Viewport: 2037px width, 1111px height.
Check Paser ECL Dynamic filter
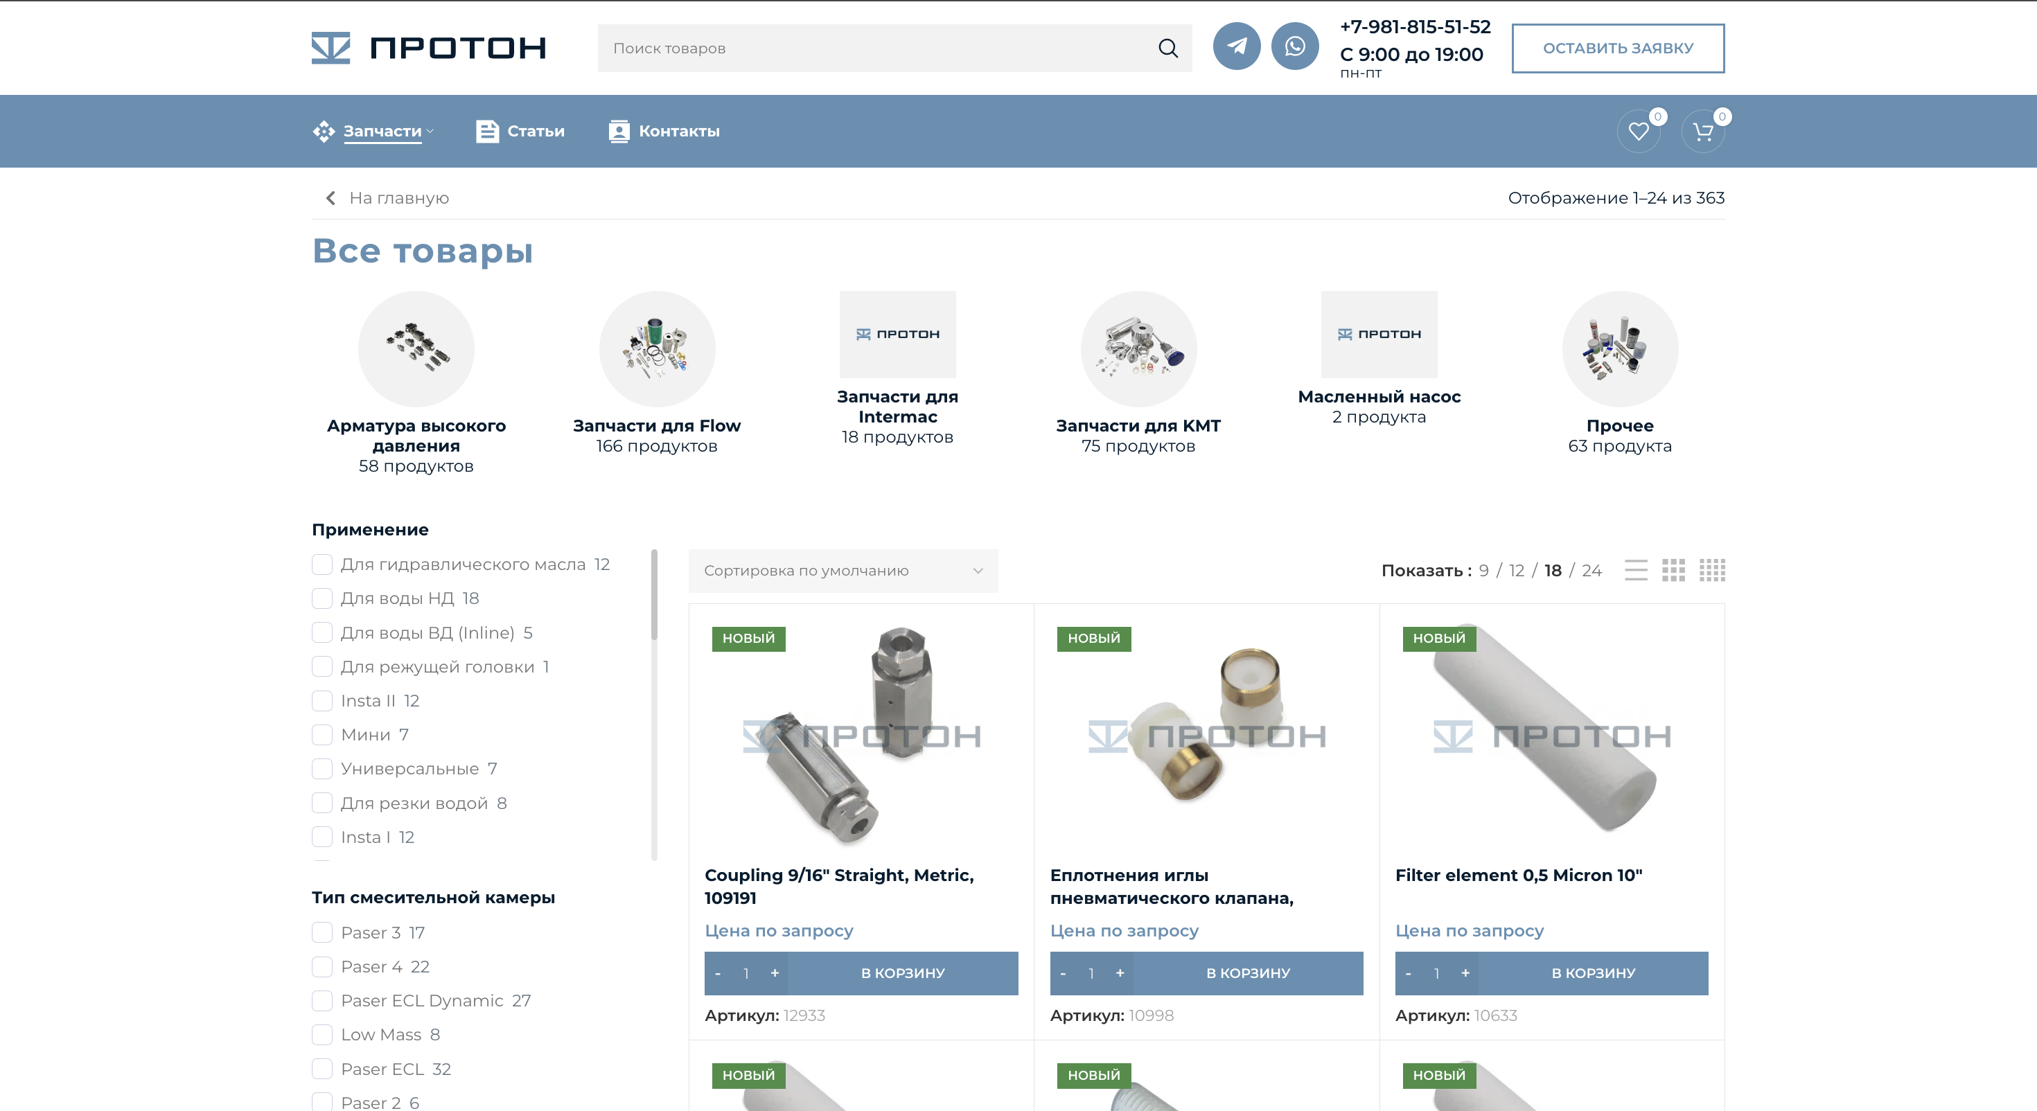tap(322, 1000)
